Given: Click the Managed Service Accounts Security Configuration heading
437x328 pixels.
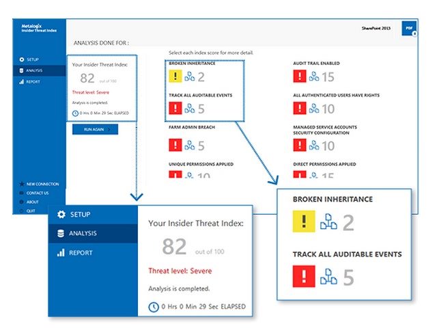Looking at the screenshot, I should click(325, 130).
